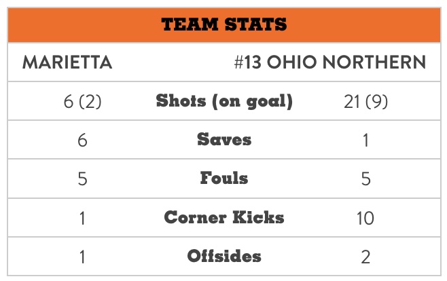Click Ohio Northern's 21 (9) shots value

pos(365,102)
